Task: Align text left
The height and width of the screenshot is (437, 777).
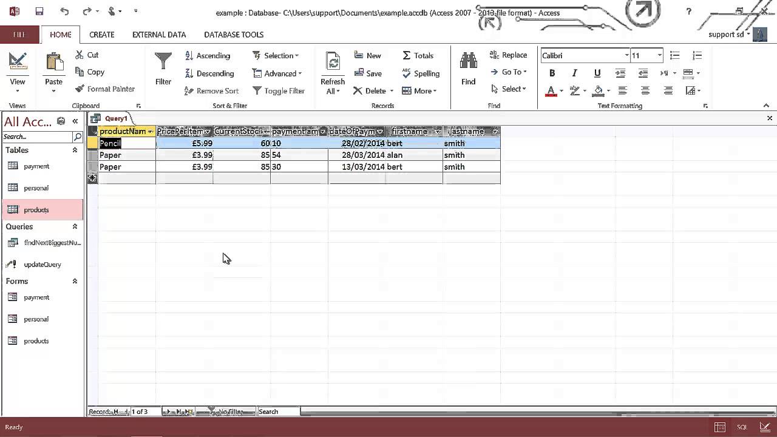Action: point(622,90)
